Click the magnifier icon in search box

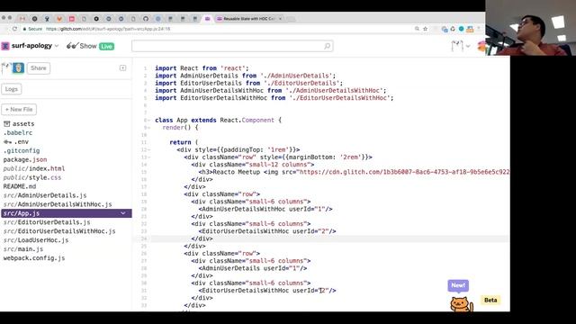(x=327, y=46)
